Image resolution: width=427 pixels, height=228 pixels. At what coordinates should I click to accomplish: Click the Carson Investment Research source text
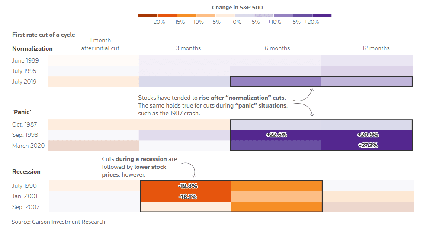(58, 222)
